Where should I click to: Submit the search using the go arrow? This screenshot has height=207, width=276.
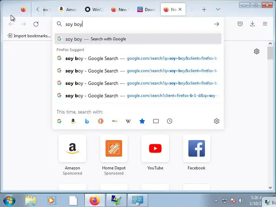[x=217, y=24]
